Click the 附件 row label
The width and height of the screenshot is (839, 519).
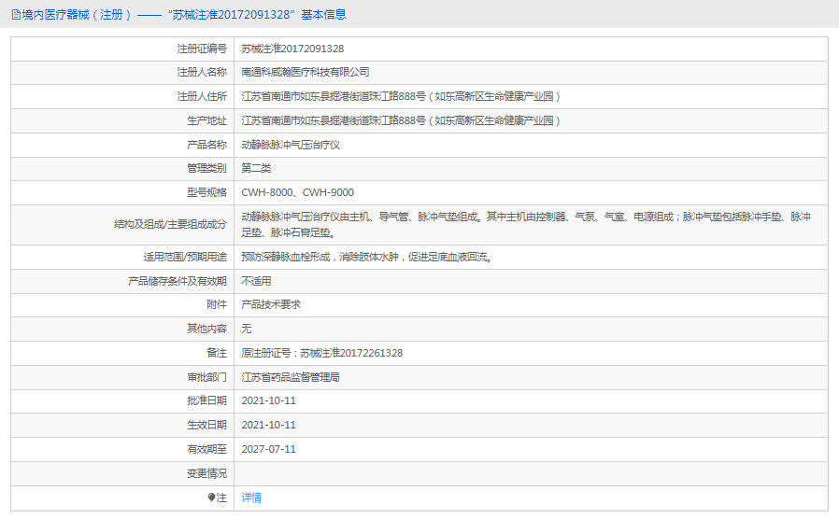pos(217,304)
